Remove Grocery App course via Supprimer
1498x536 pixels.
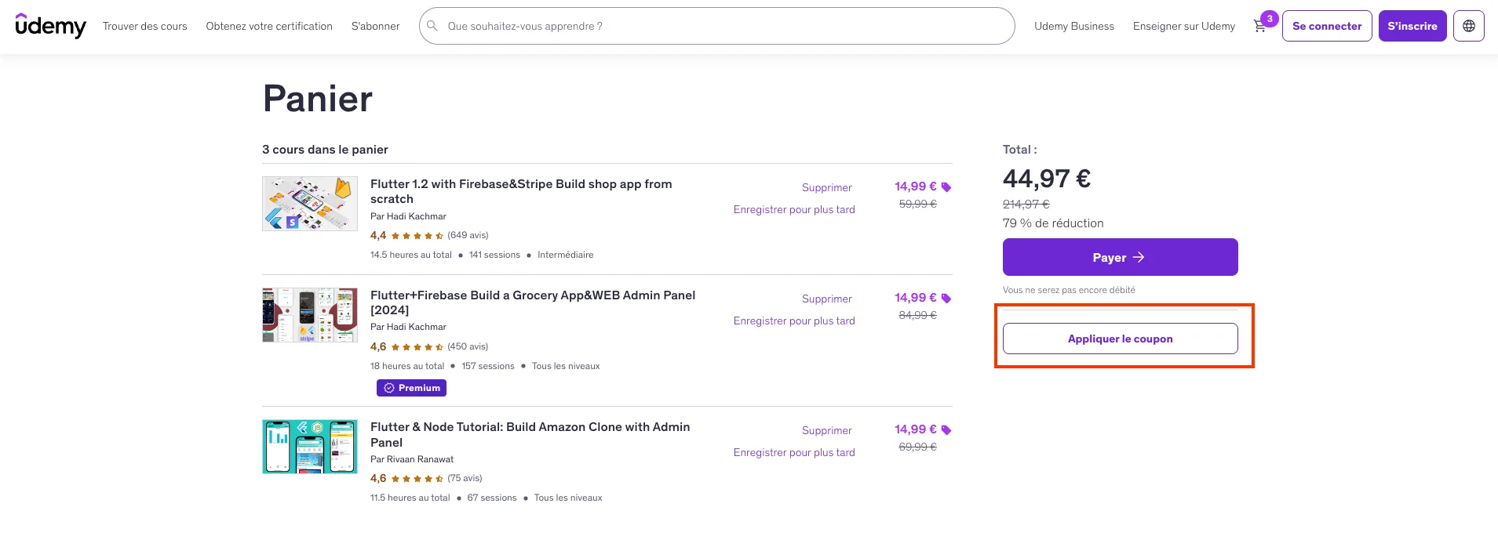[x=827, y=299]
